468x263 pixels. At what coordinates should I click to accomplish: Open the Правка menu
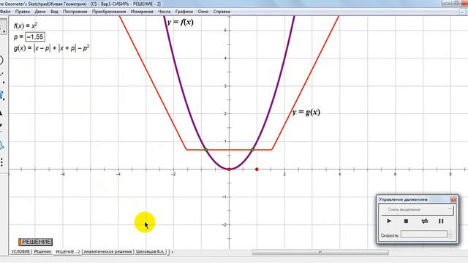(23, 12)
